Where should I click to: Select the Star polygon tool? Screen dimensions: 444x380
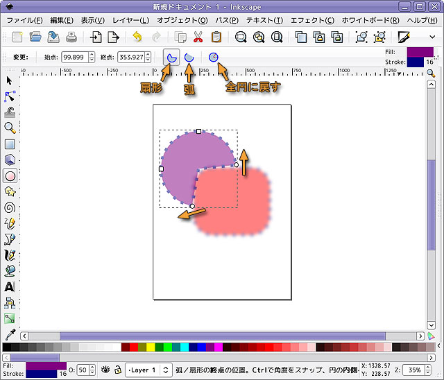pyautogui.click(x=10, y=191)
